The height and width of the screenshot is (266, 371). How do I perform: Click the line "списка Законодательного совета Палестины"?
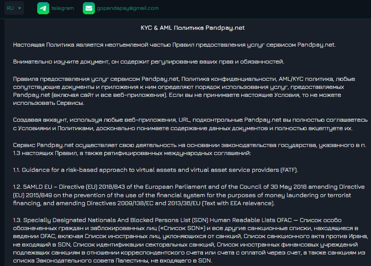coord(113,261)
